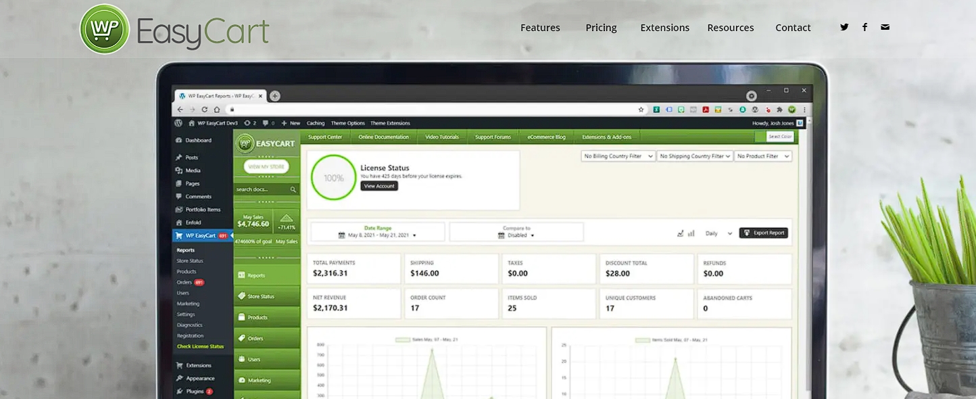Open Caching in the admin bar
The height and width of the screenshot is (399, 976).
[316, 123]
